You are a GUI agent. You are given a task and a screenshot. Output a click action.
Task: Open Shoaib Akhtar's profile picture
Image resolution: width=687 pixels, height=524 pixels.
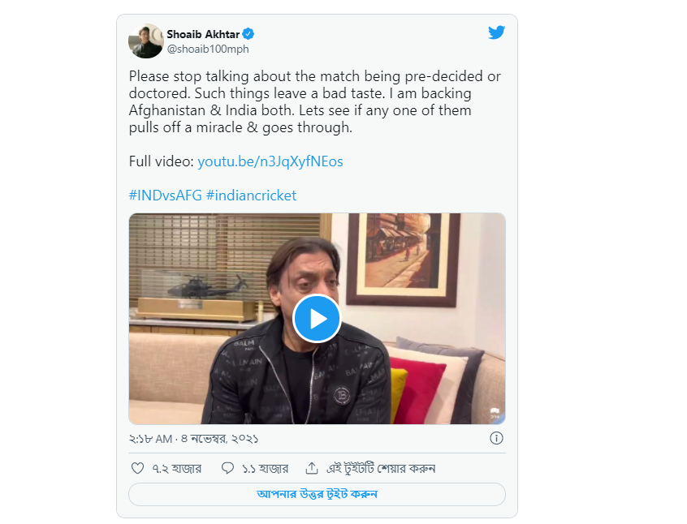[146, 41]
